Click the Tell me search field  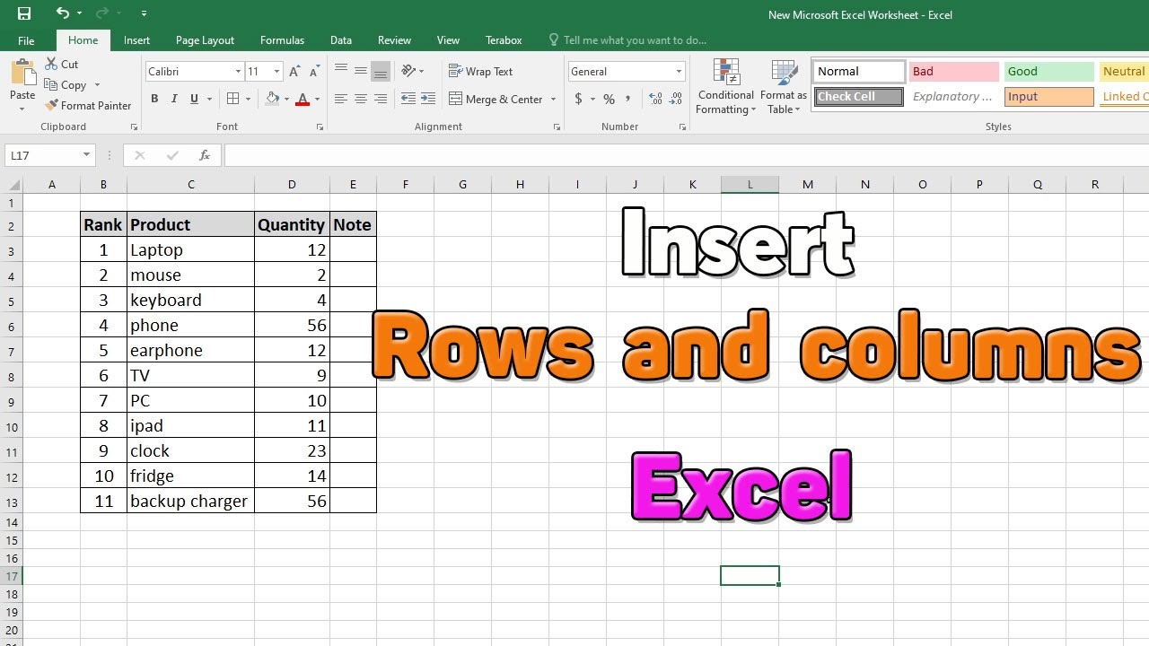pos(635,40)
